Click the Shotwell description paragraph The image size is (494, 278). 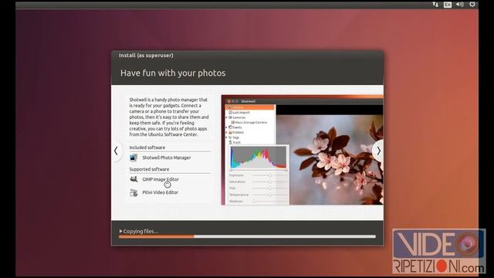tap(169, 117)
